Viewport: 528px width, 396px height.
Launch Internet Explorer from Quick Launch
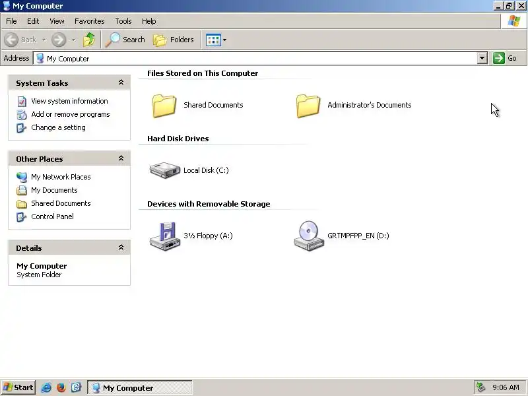46,387
